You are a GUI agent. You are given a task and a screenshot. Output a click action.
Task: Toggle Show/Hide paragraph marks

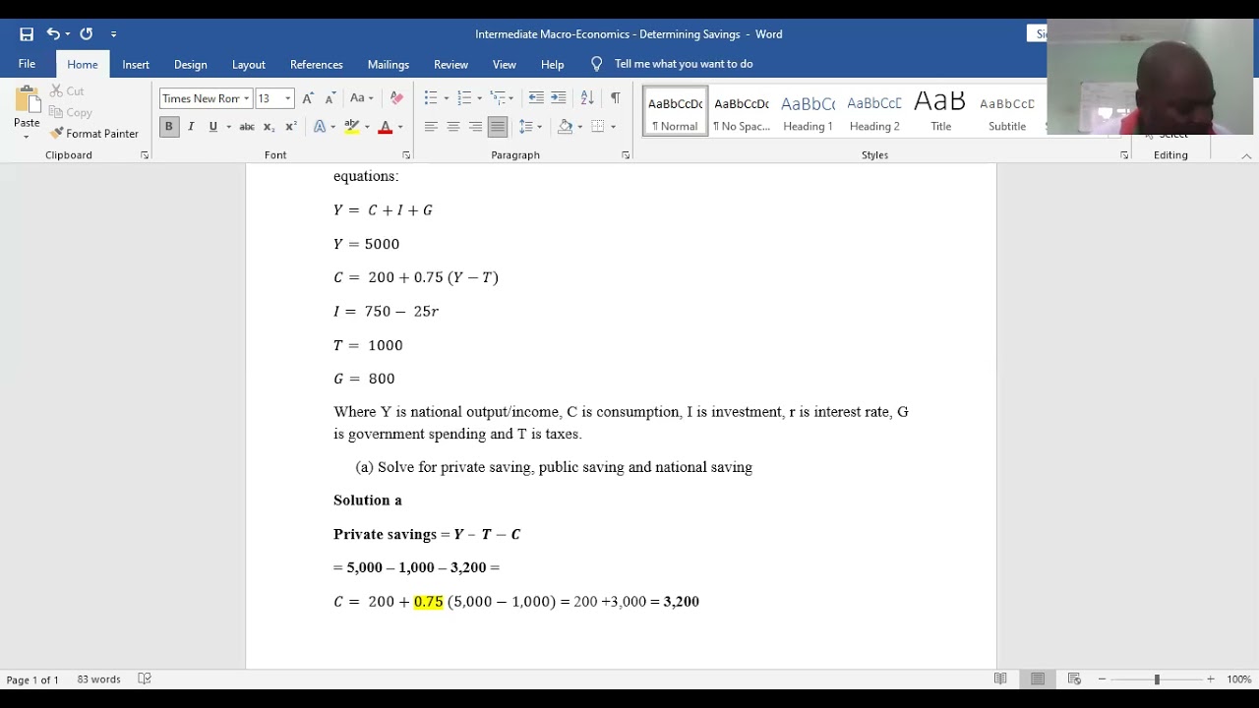click(615, 98)
